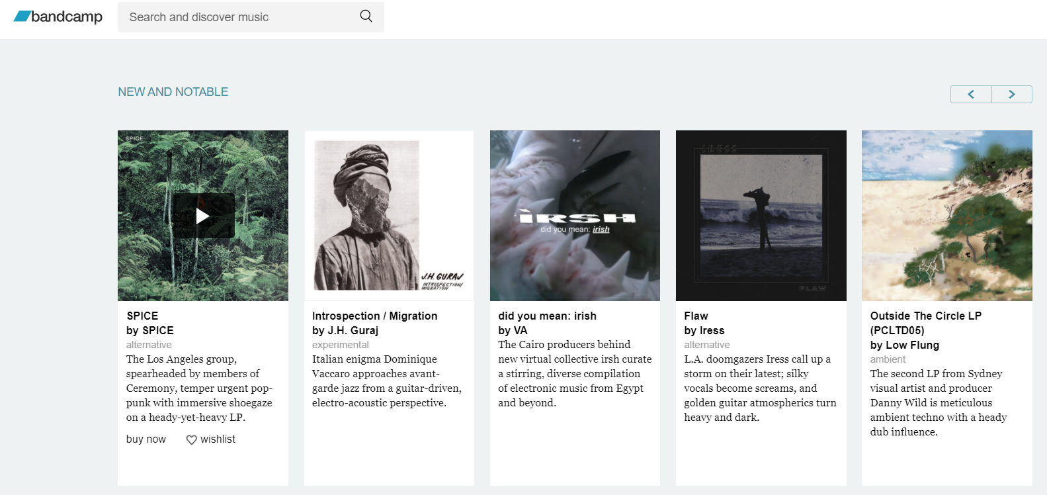Go to previous New and Notable page
Viewport: 1047px width, 495px height.
tap(971, 94)
